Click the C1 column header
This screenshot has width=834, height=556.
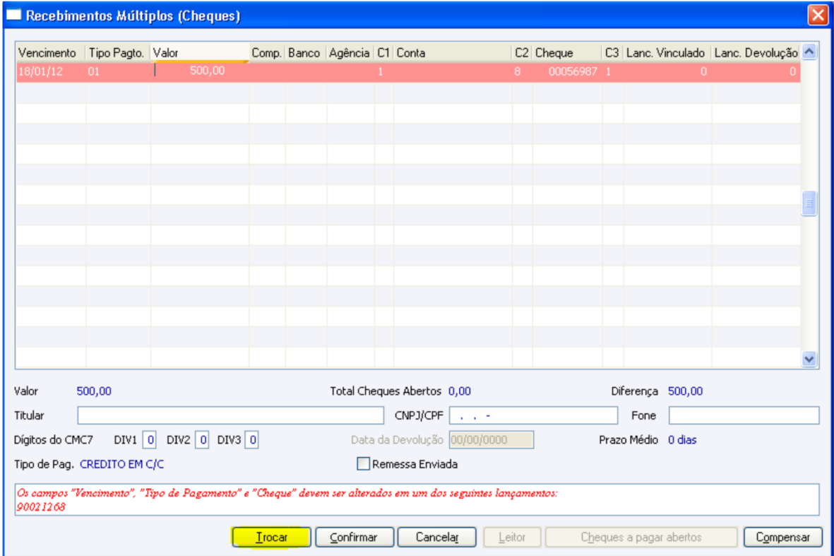(x=384, y=53)
